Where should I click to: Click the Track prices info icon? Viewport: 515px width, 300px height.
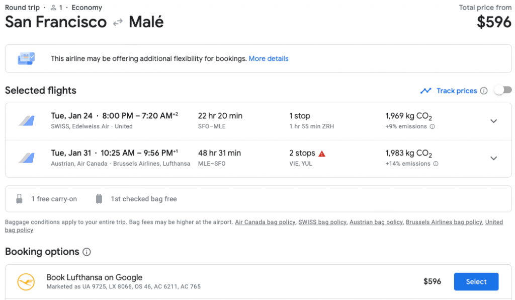[484, 91]
